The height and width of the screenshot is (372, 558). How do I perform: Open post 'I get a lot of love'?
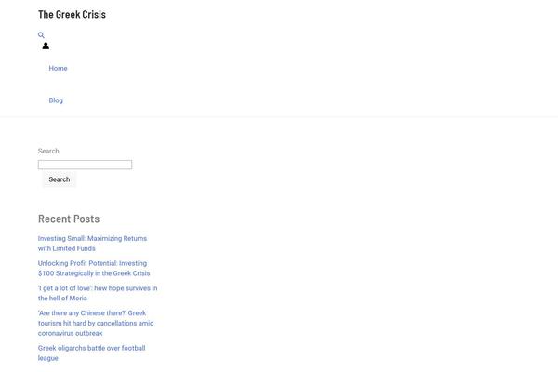tap(98, 293)
